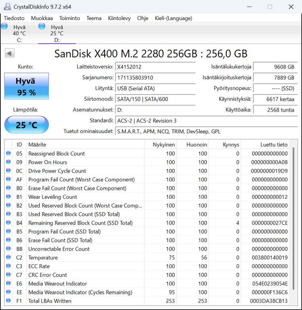Click status dot for B2 Used Reserved Block
This screenshot has height=310, width=302.
[x=8, y=205]
